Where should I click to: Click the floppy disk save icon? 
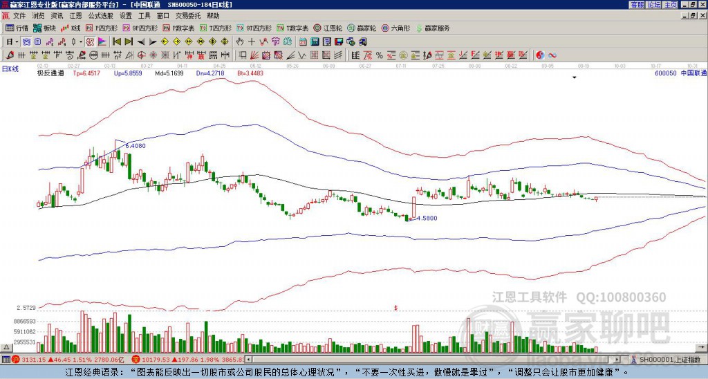[x=339, y=42]
